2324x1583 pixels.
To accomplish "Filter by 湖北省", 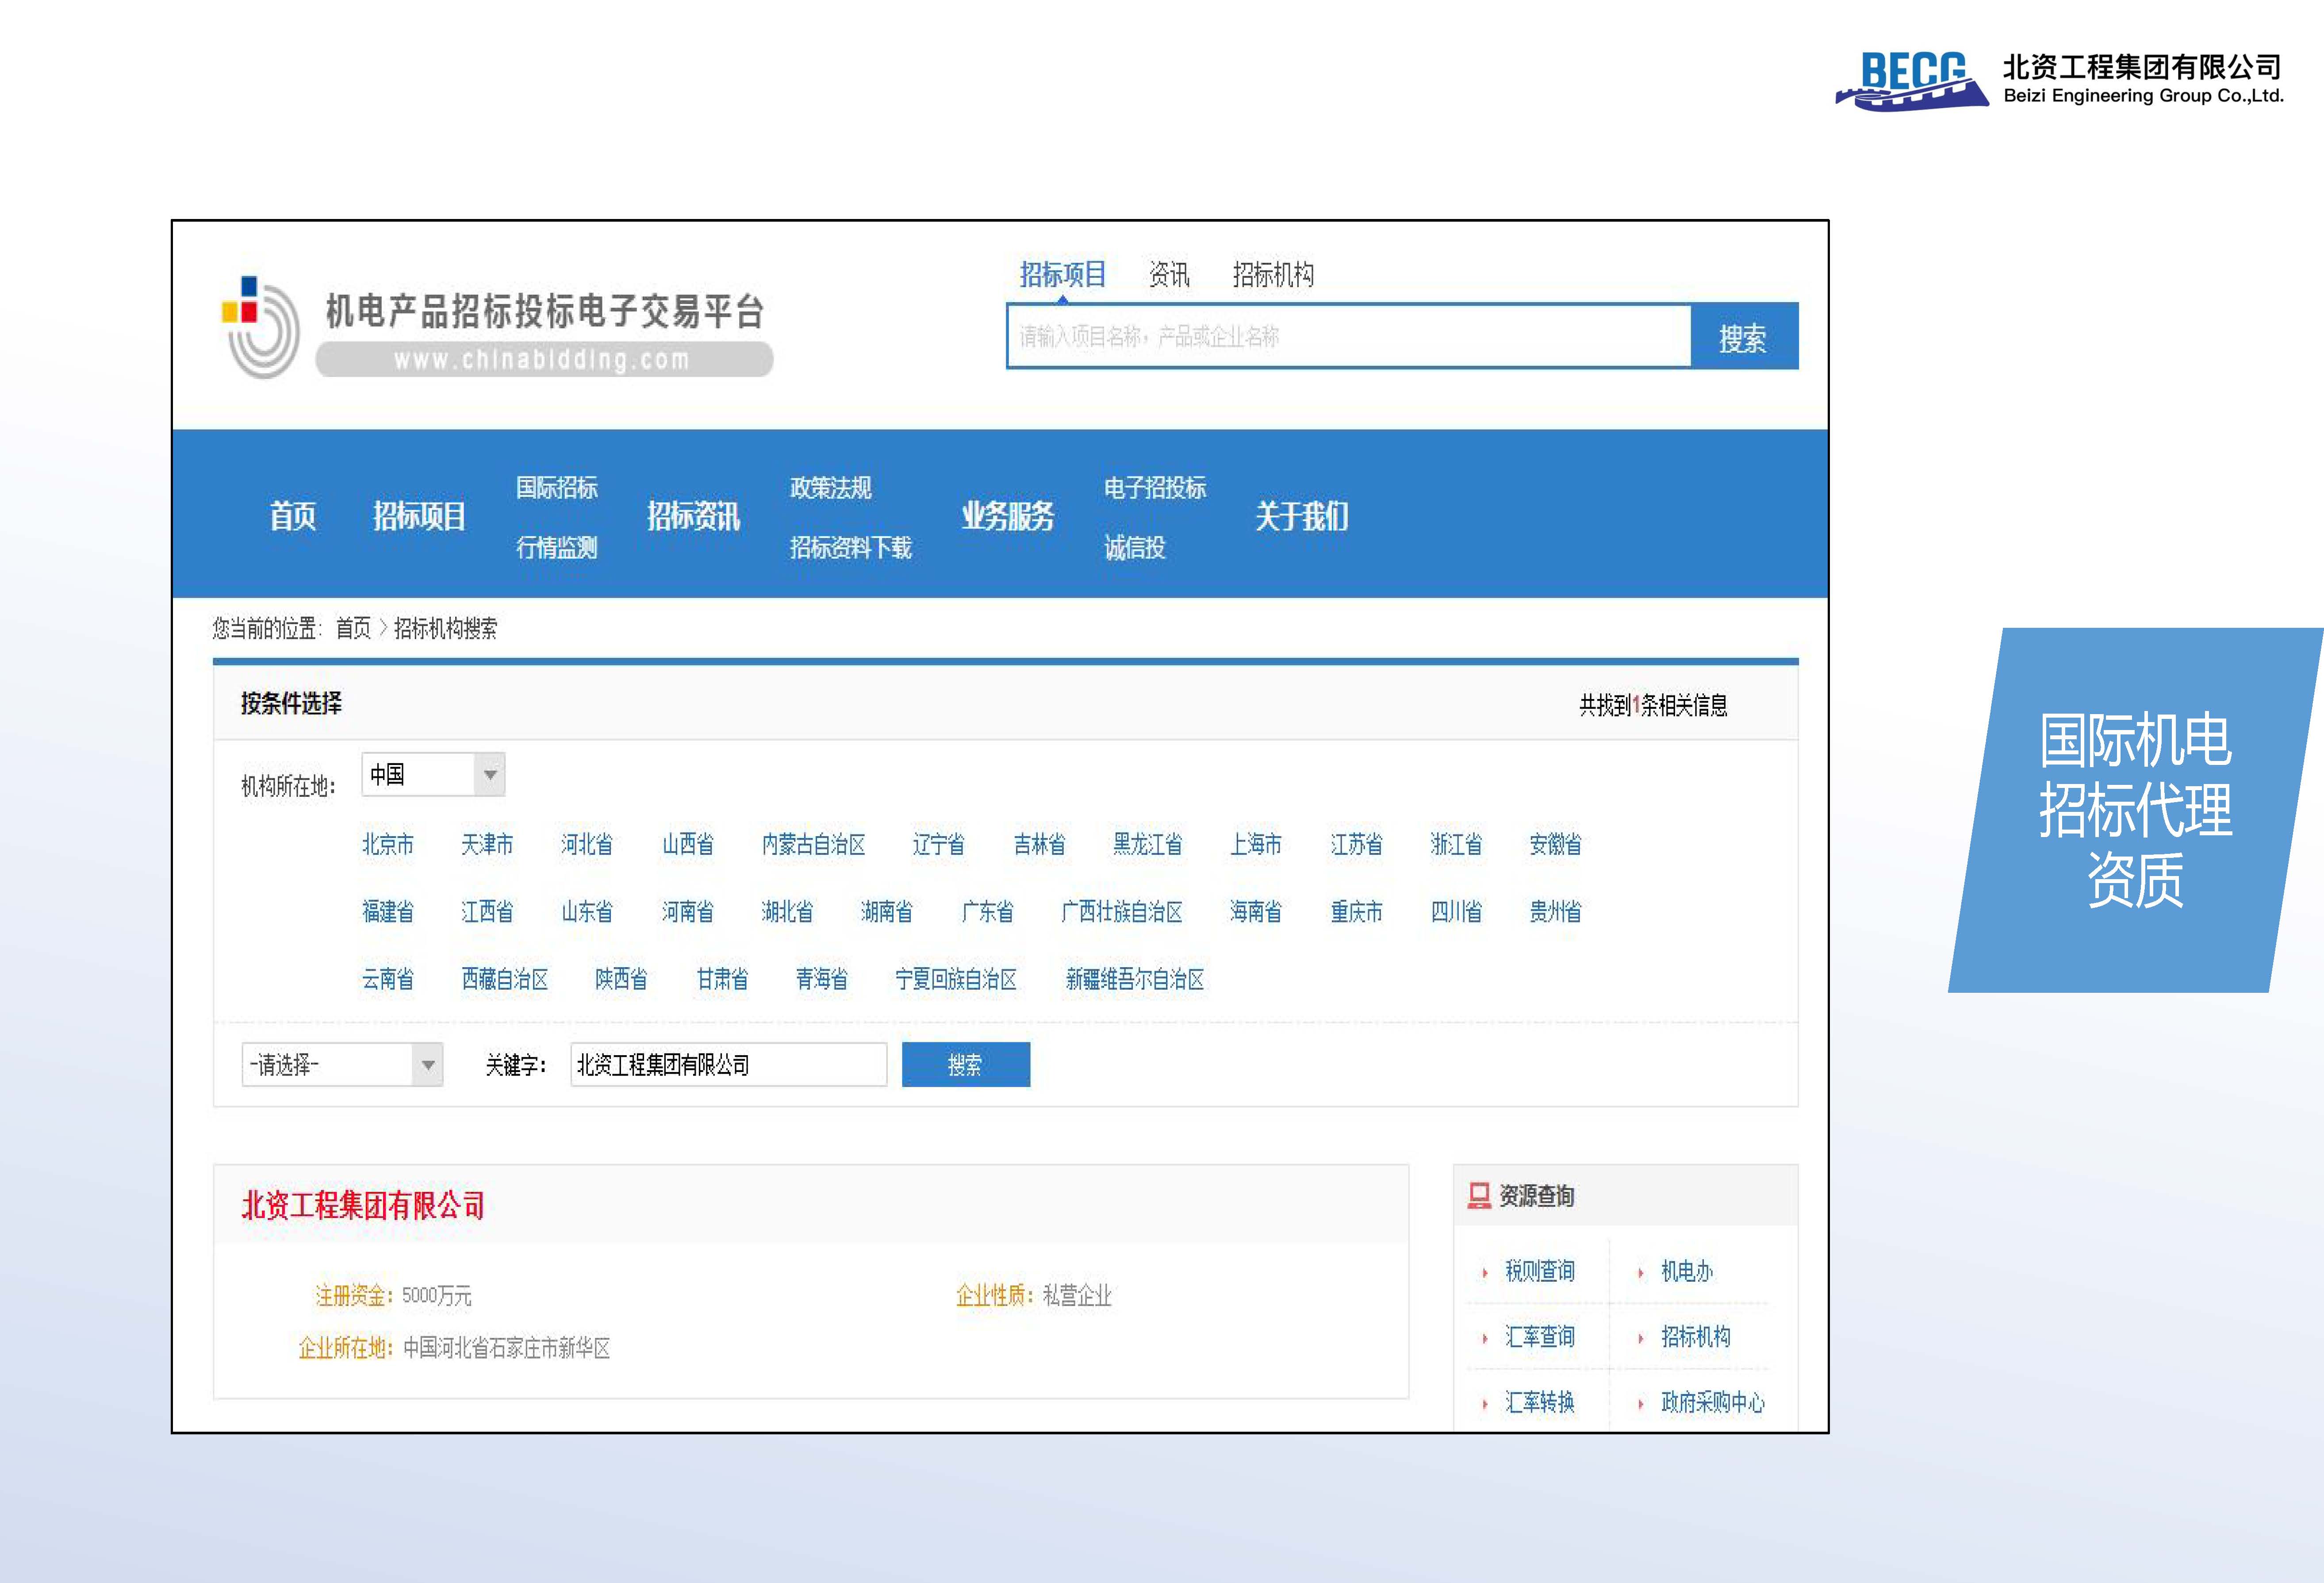I will point(787,911).
